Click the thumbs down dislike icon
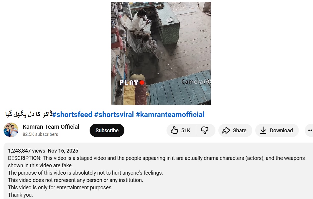This screenshot has height=199, width=313. click(205, 130)
